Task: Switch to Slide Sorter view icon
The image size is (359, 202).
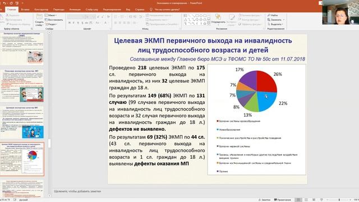Action: pos(306,200)
